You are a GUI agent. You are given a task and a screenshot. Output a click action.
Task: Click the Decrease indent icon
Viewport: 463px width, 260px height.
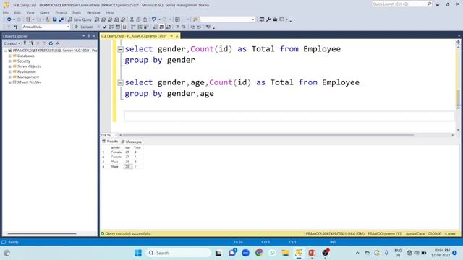pyautogui.click(x=193, y=27)
